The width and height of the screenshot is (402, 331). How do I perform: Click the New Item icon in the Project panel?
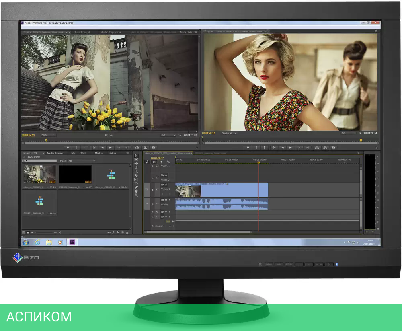(x=123, y=232)
